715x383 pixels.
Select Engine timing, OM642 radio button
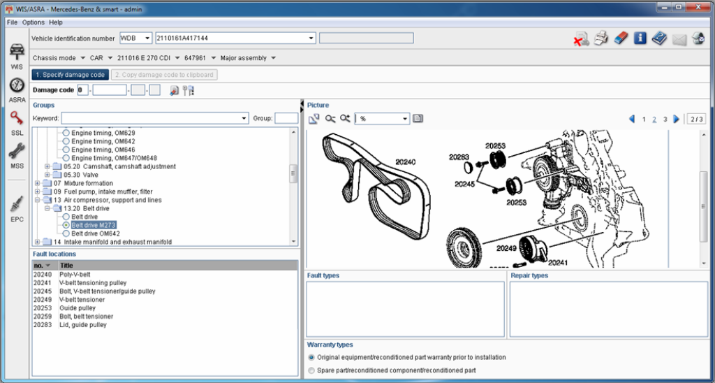pos(66,141)
